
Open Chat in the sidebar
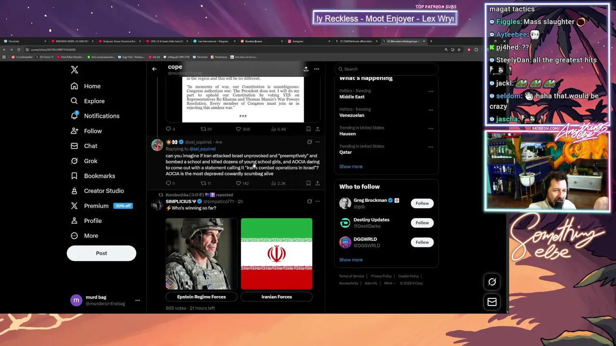84,146
